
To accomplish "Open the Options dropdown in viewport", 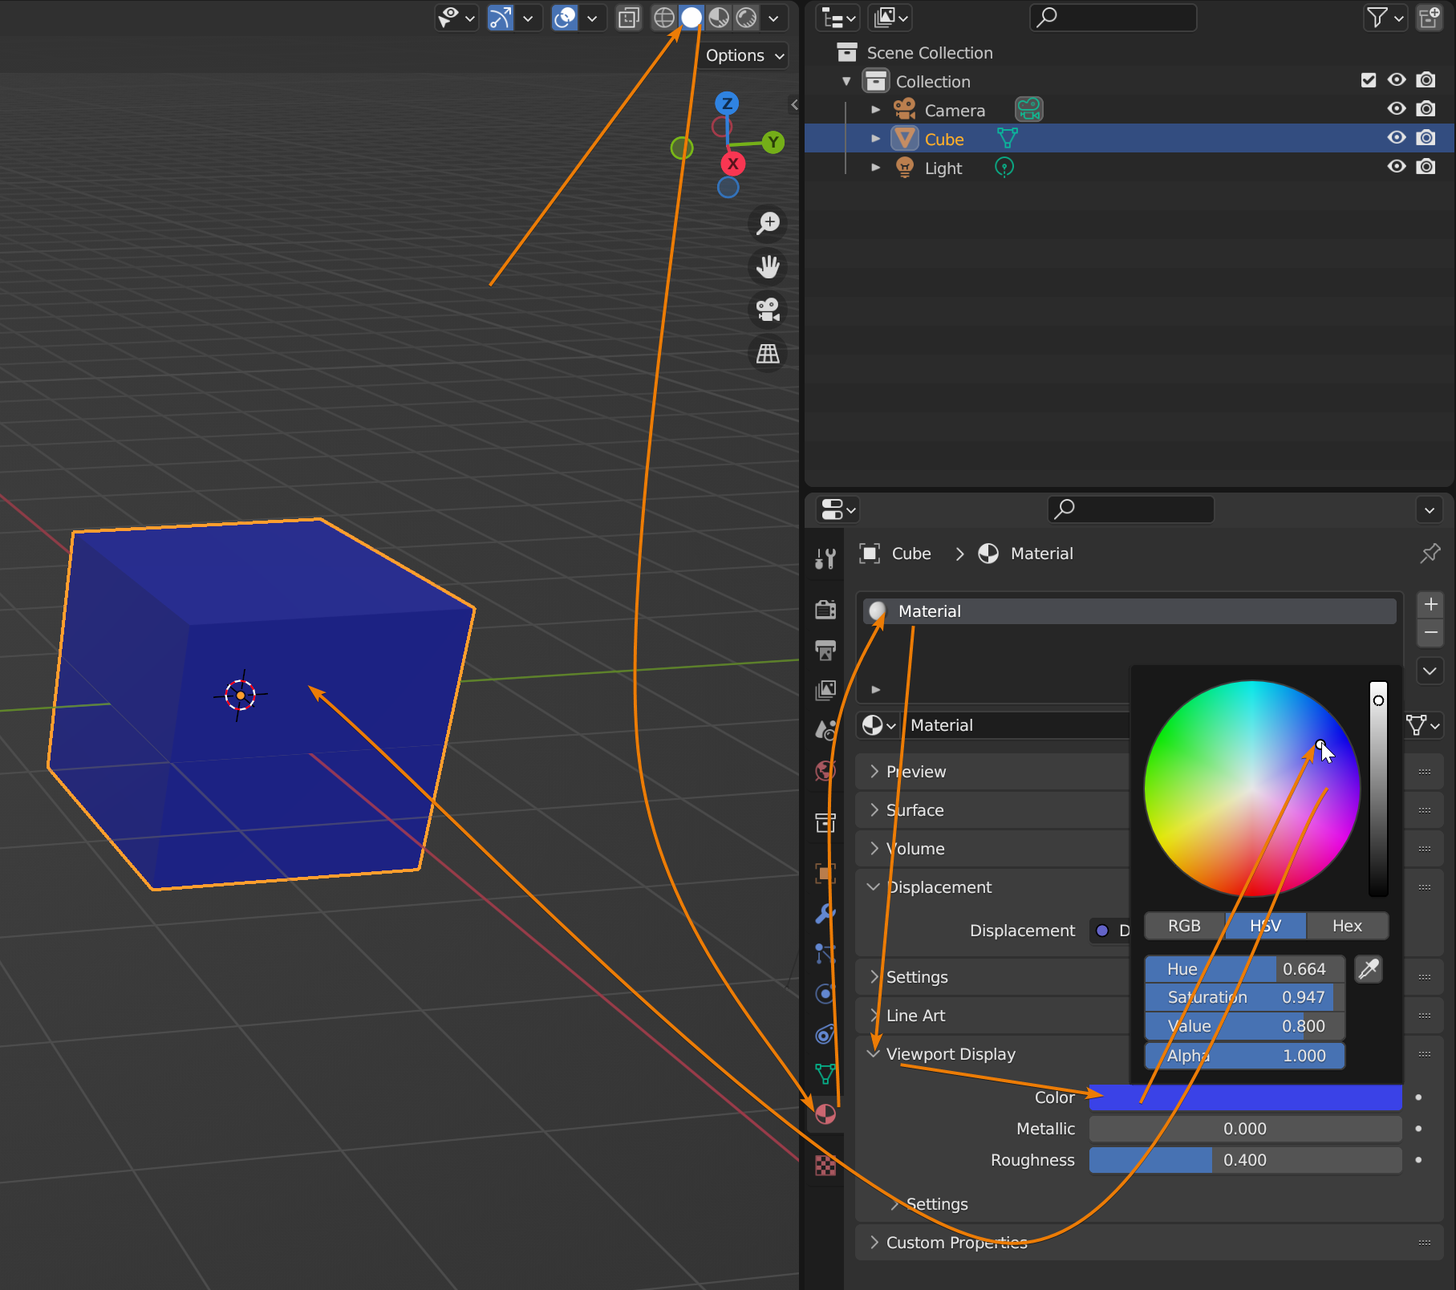I will [x=744, y=55].
